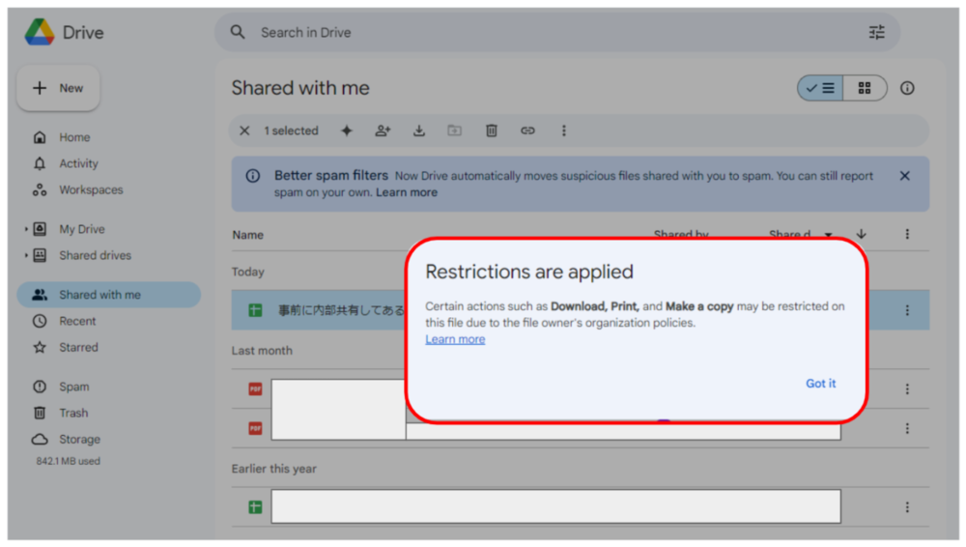The width and height of the screenshot is (966, 547).
Task: Click the trash icon in toolbar
Action: [x=491, y=130]
